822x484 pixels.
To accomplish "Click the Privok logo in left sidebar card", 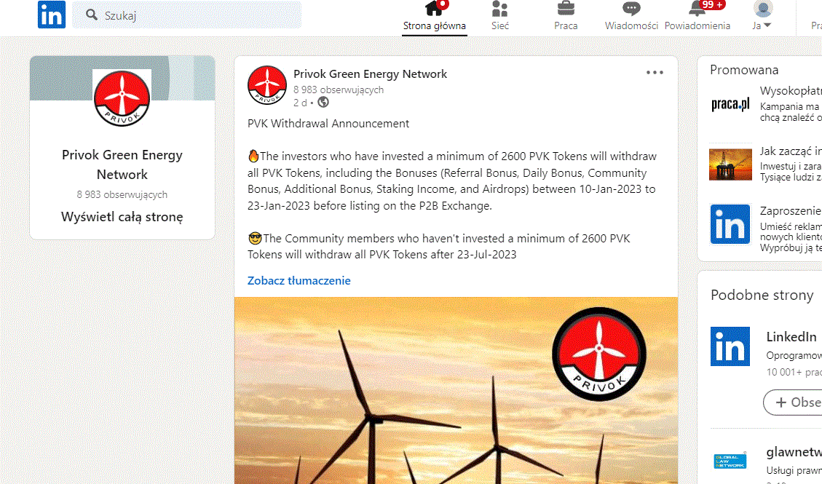I will coord(122,98).
